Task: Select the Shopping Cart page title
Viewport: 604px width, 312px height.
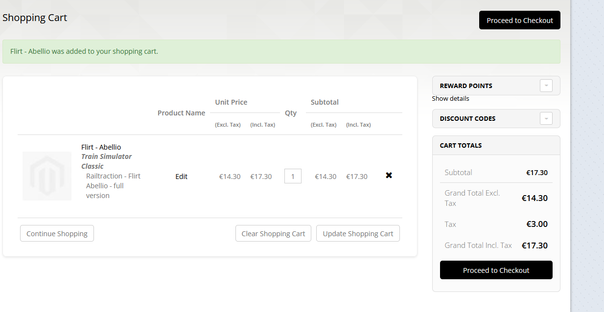Action: click(35, 18)
